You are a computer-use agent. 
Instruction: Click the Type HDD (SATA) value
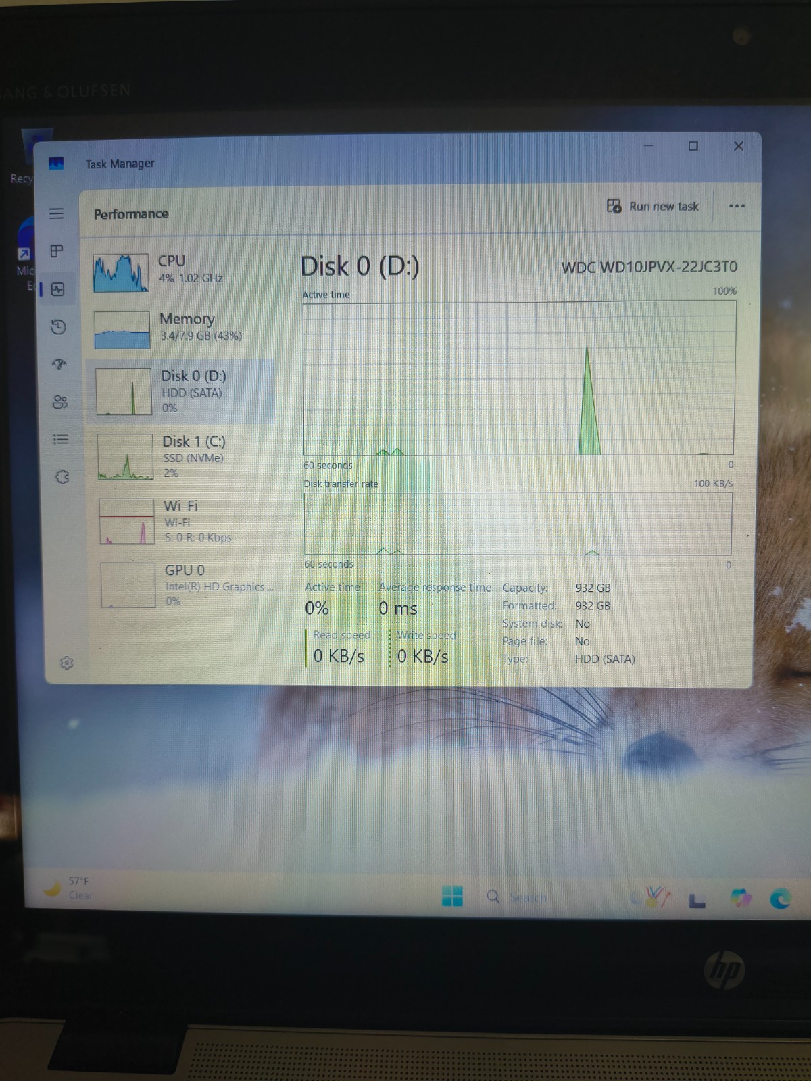pyautogui.click(x=605, y=659)
